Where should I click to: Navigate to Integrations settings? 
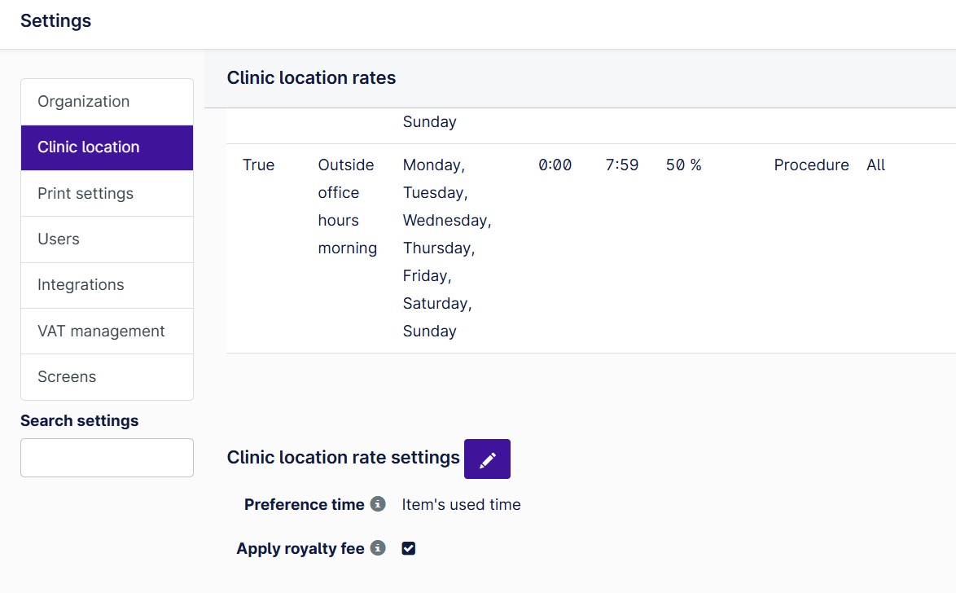[x=107, y=285]
